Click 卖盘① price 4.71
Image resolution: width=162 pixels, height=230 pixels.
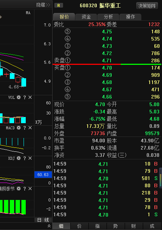point(107,60)
